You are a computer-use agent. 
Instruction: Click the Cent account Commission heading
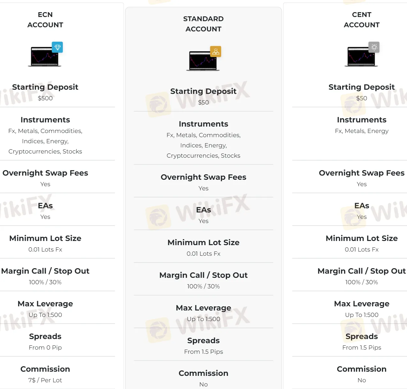(x=361, y=369)
